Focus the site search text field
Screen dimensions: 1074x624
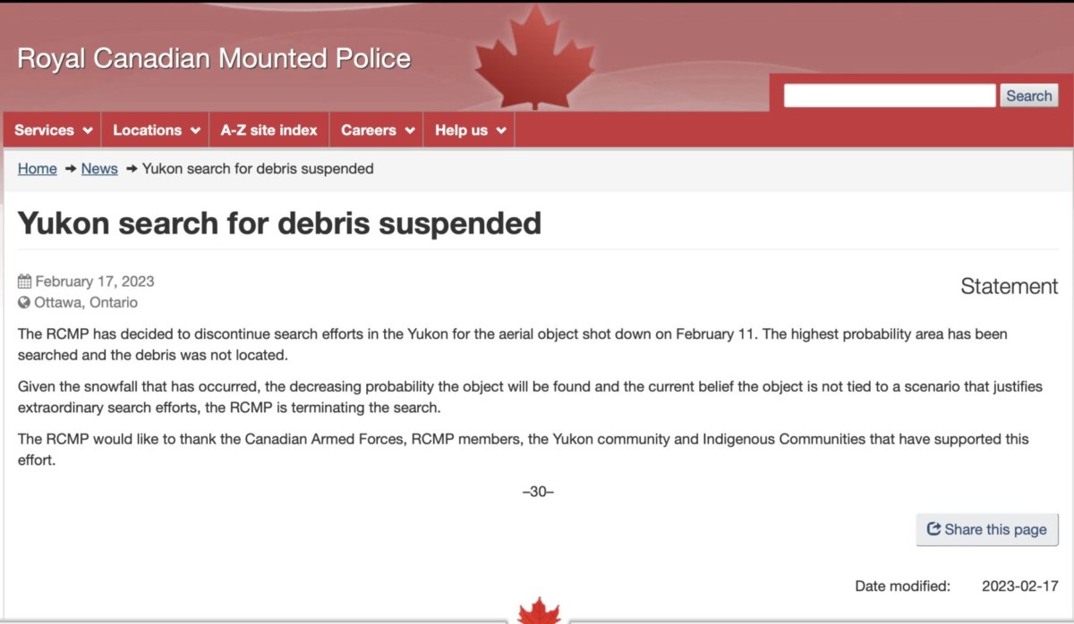[x=890, y=96]
